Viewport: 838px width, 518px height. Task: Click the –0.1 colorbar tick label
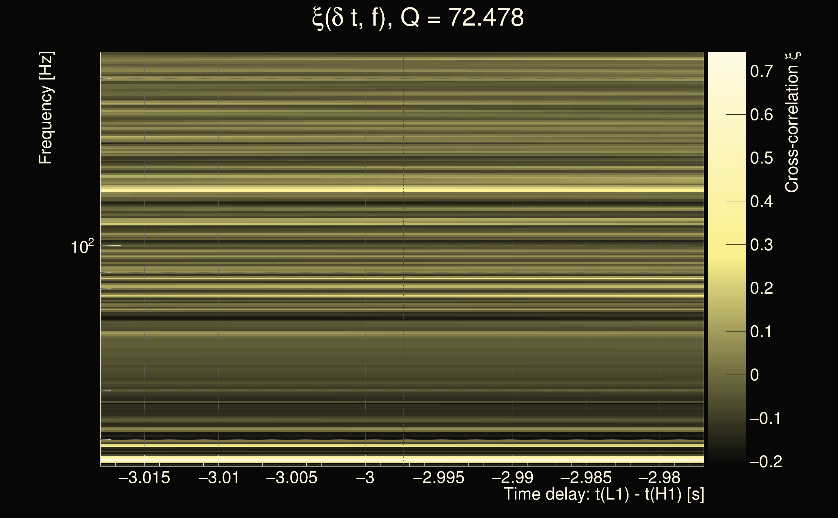(765, 418)
